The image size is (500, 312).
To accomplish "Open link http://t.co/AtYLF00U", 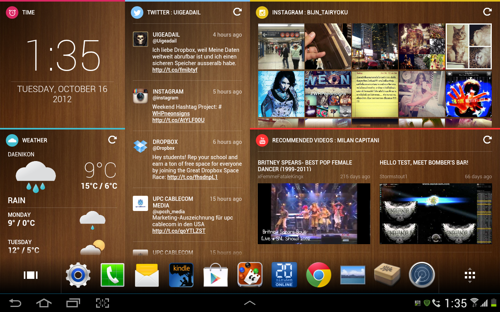I will coord(179,120).
